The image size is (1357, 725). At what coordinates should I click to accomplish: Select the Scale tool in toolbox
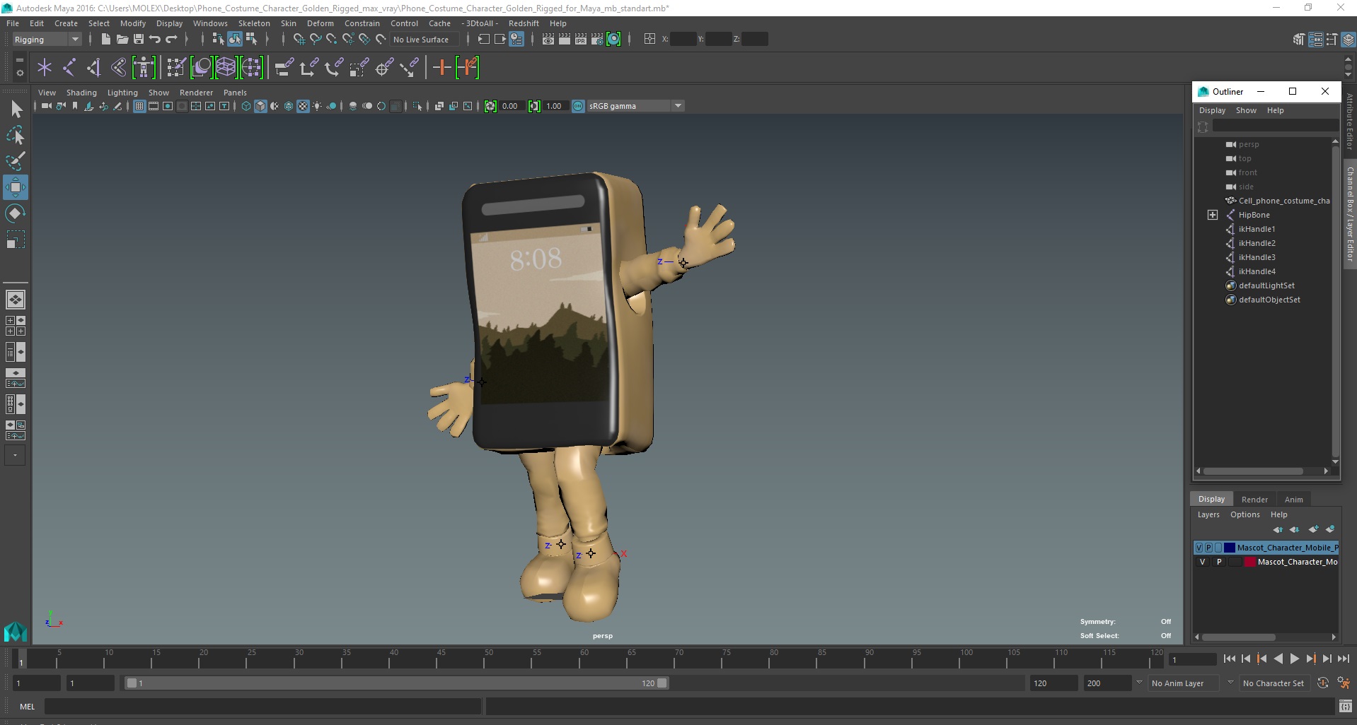[x=16, y=240]
